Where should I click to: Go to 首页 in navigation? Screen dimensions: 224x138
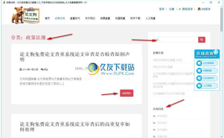click(x=47, y=18)
